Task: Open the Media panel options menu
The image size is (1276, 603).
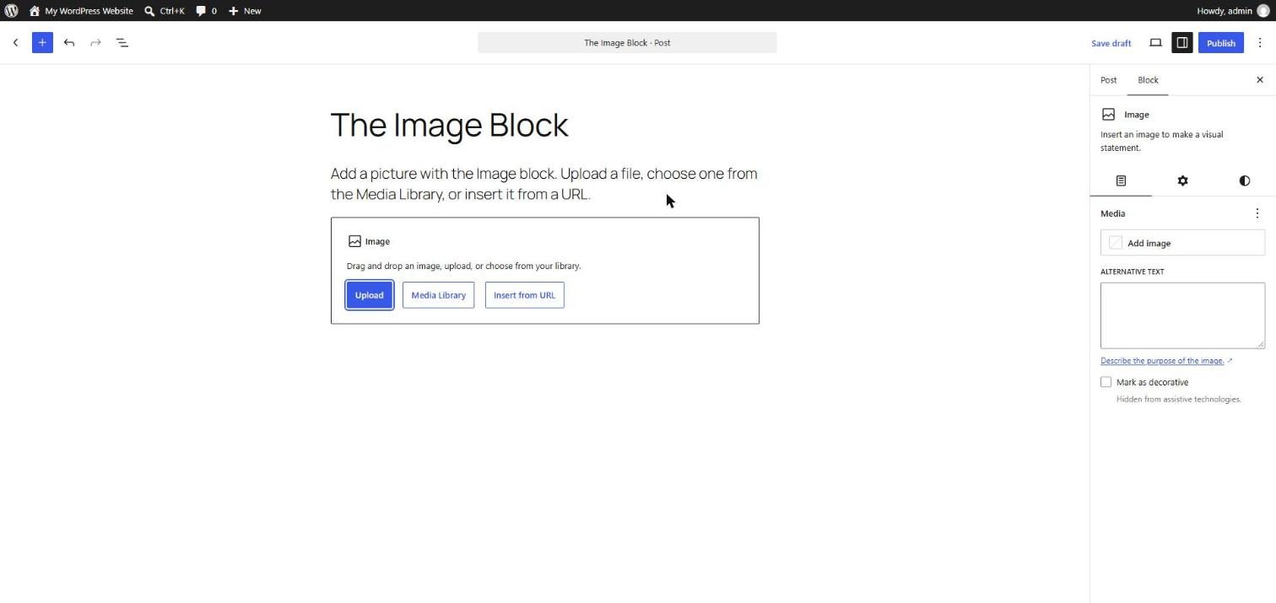Action: point(1257,213)
